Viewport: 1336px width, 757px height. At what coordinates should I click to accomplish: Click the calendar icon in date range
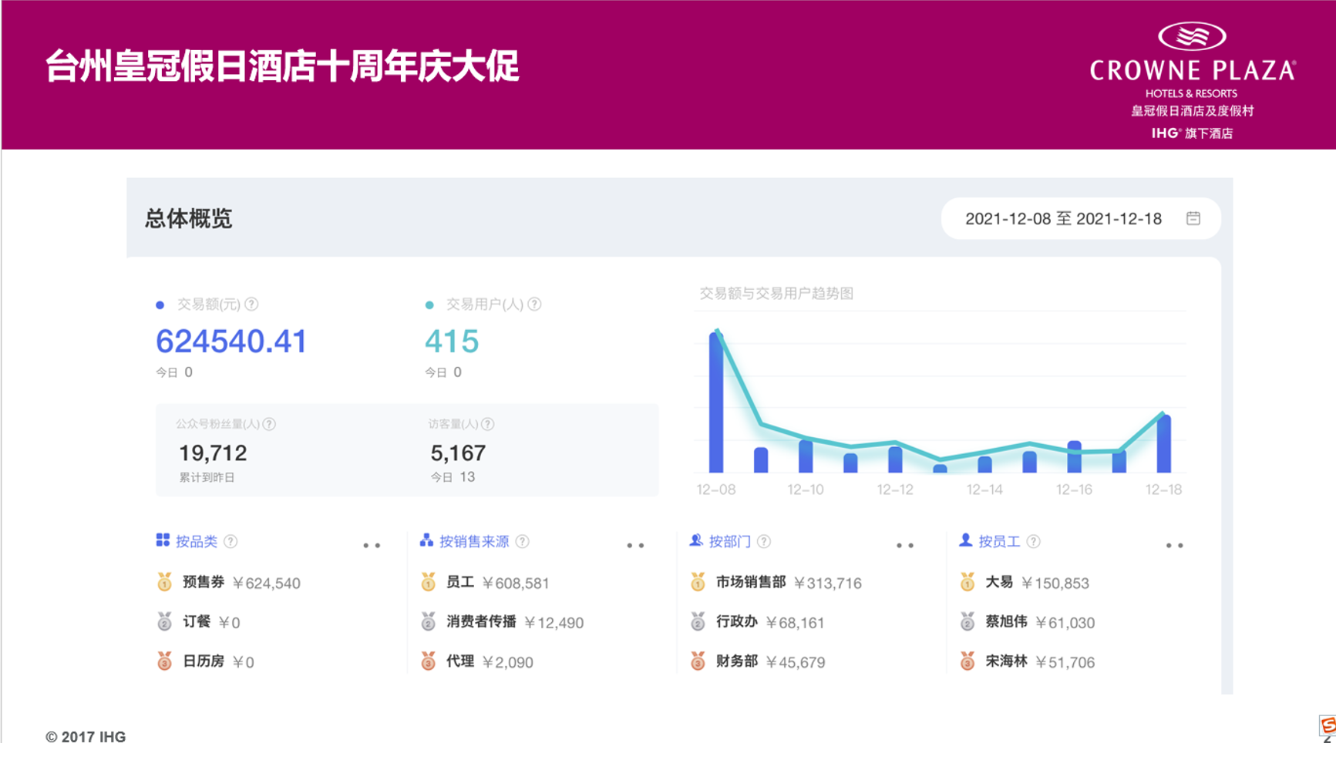[1193, 218]
